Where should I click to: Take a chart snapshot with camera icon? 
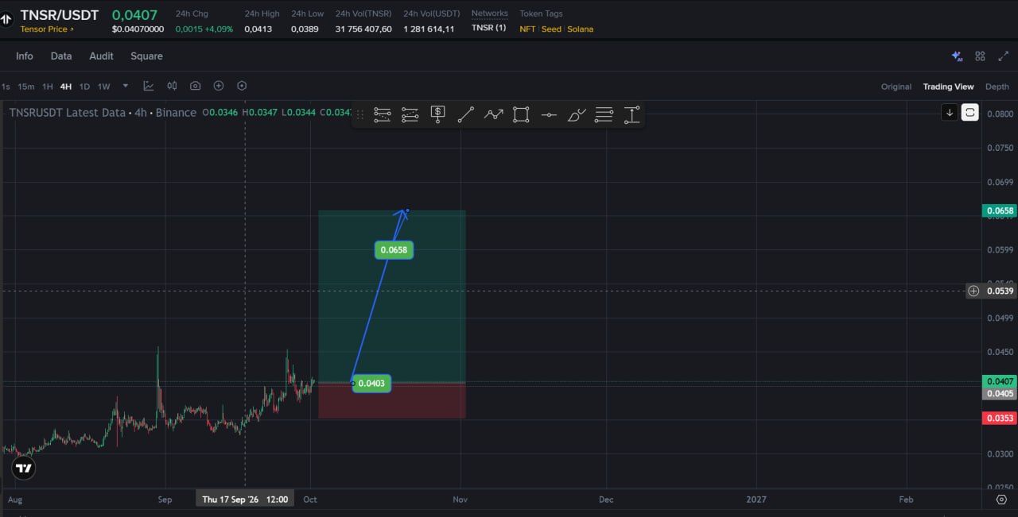point(195,86)
